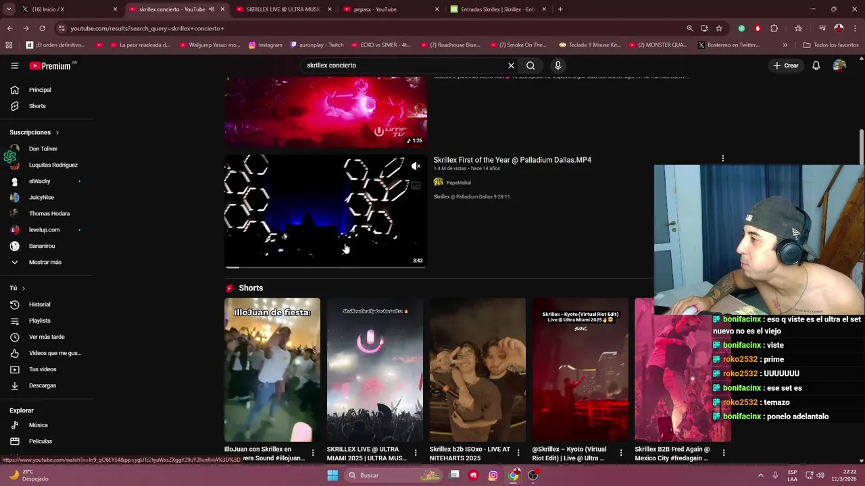Viewport: 865px width, 486px height.
Task: Expand the Tú section
Action: click(x=18, y=288)
